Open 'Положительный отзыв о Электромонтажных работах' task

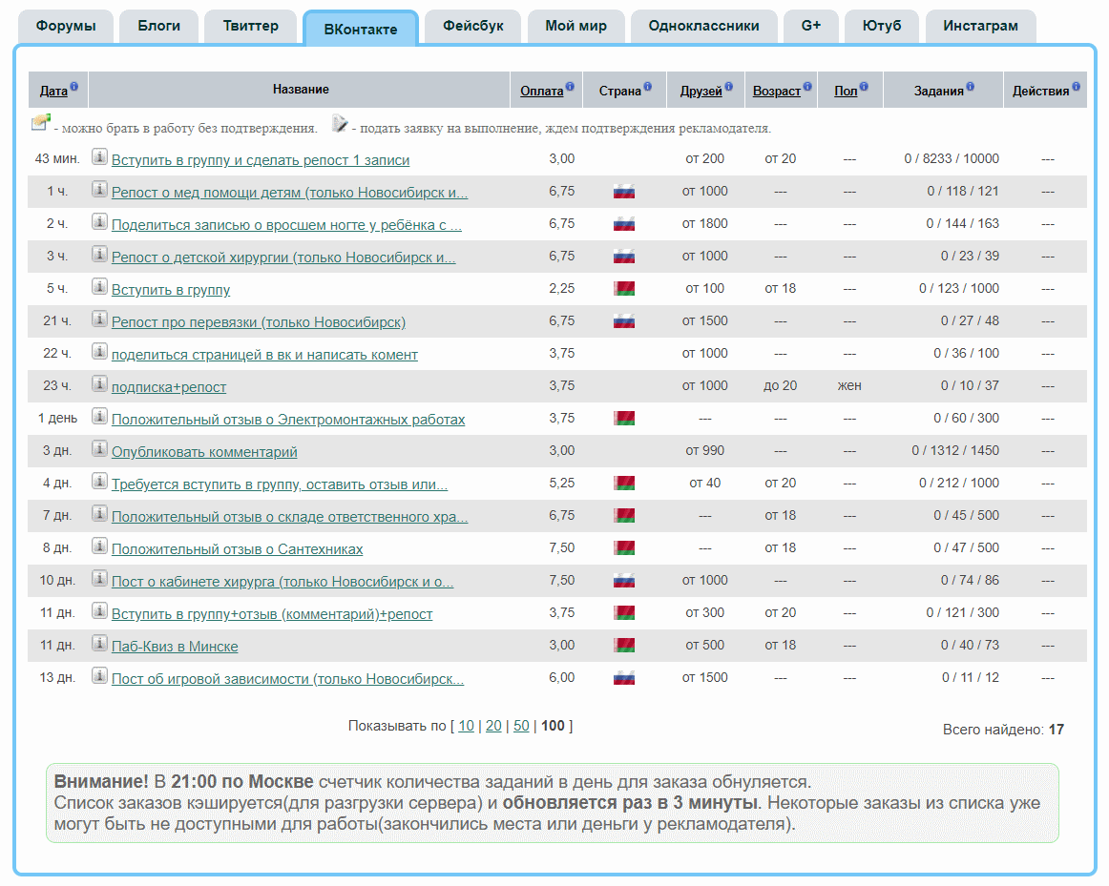(x=288, y=420)
